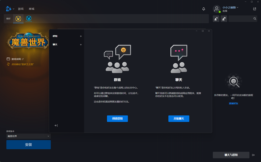The image size is (261, 162).
Task: Close the chat dialog window
Action: [x=209, y=31]
